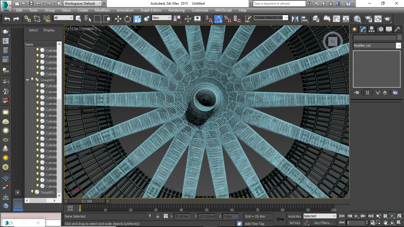The height and width of the screenshot is (227, 404).
Task: Select the Bind to Space Warp tool
Action: pyautogui.click(x=46, y=19)
